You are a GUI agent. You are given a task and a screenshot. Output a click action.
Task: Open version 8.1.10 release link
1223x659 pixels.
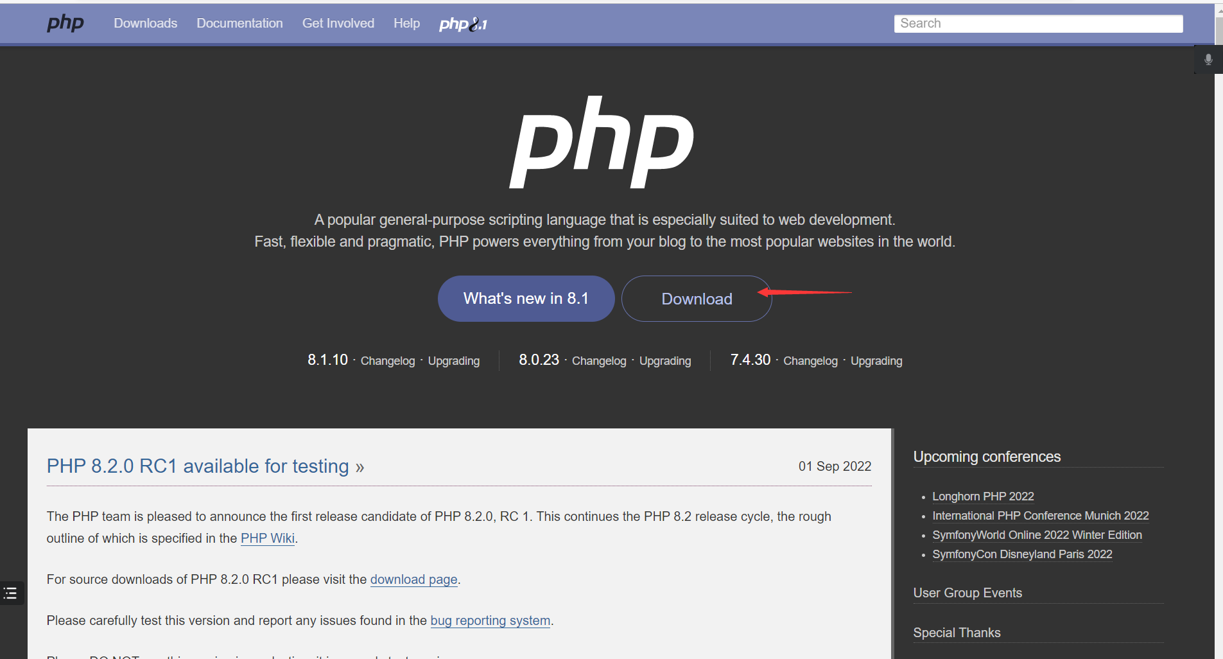327,360
